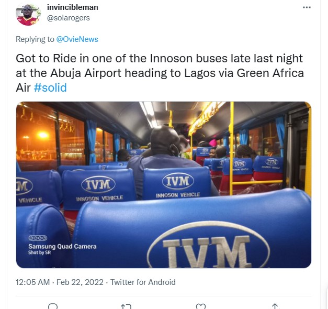Click the Samsung Quad Camera watermark
This screenshot has height=309, width=328.
[62, 246]
